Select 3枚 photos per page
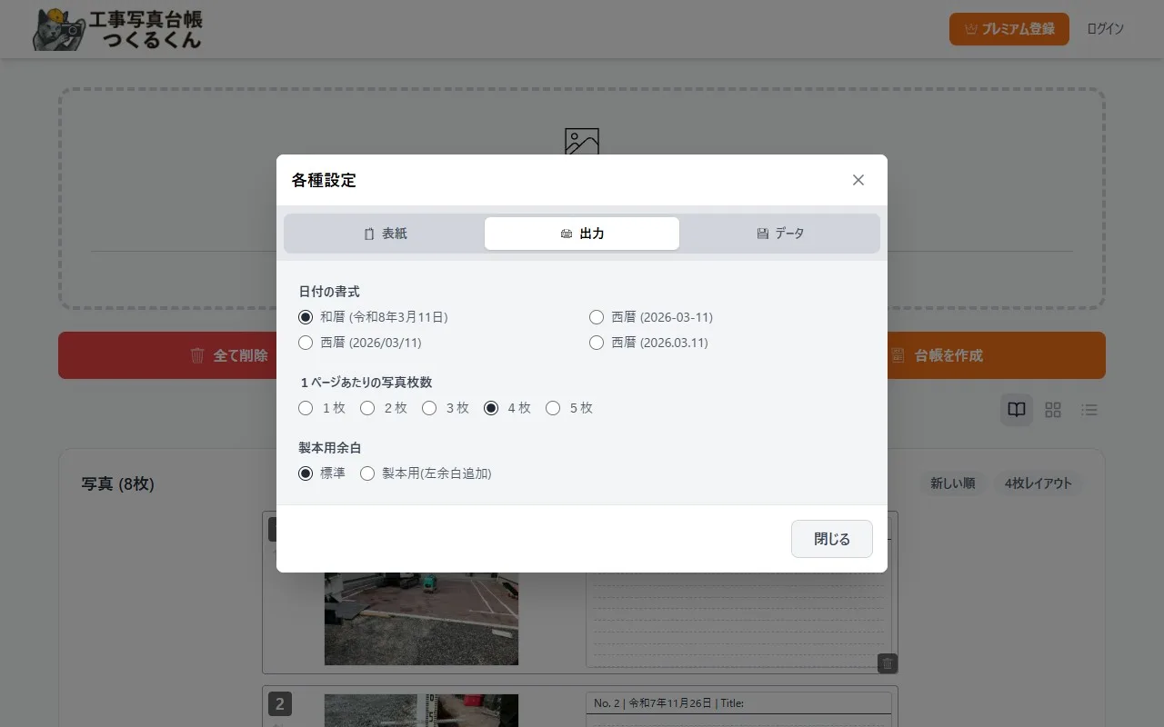 pyautogui.click(x=429, y=408)
